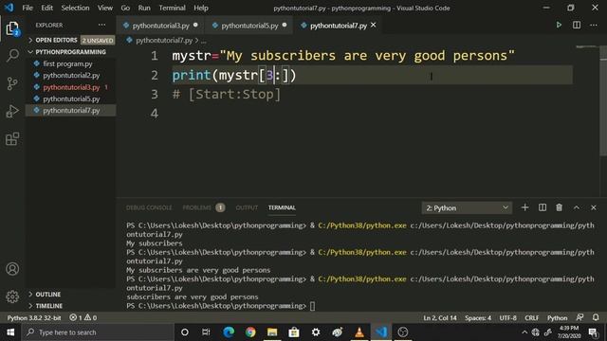
Task: Click the Windows taskbar search box
Action: tap(98, 332)
